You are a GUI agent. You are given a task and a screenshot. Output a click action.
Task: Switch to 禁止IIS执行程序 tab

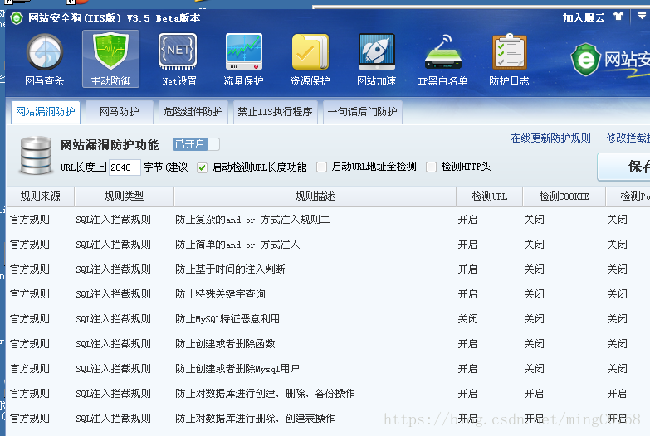275,112
